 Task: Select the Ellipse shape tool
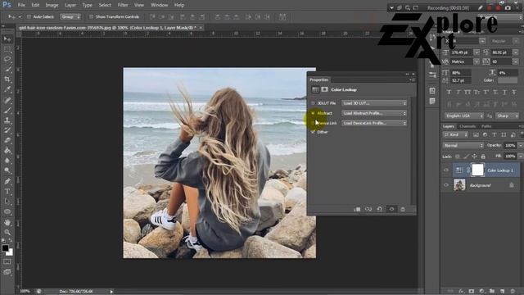pyautogui.click(x=7, y=211)
